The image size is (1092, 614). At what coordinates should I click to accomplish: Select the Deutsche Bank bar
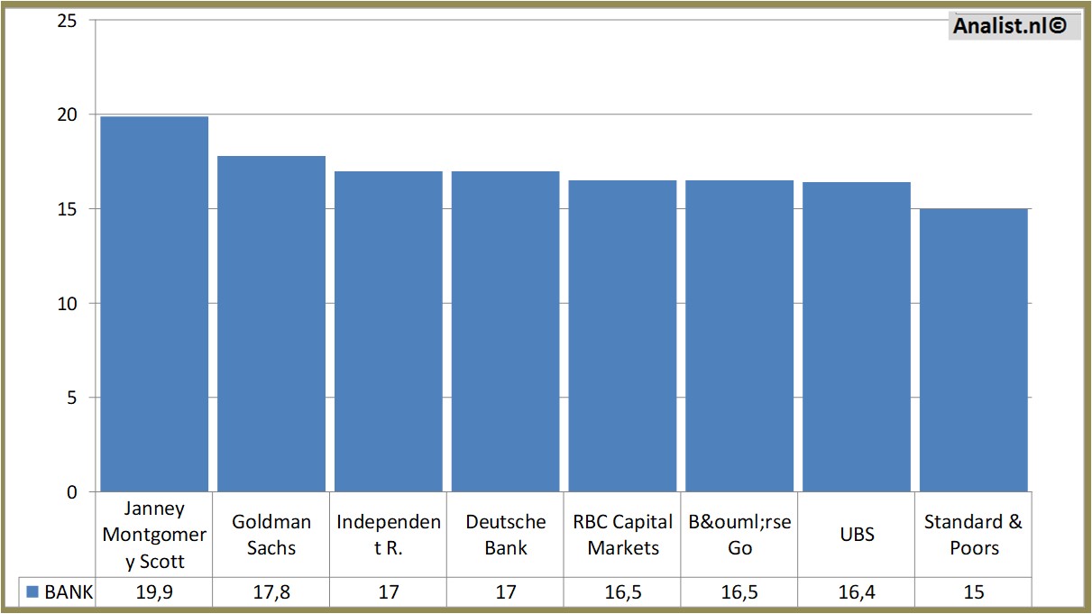tap(506, 331)
